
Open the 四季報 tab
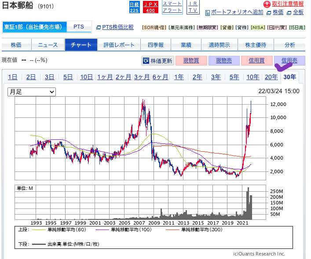click(156, 45)
